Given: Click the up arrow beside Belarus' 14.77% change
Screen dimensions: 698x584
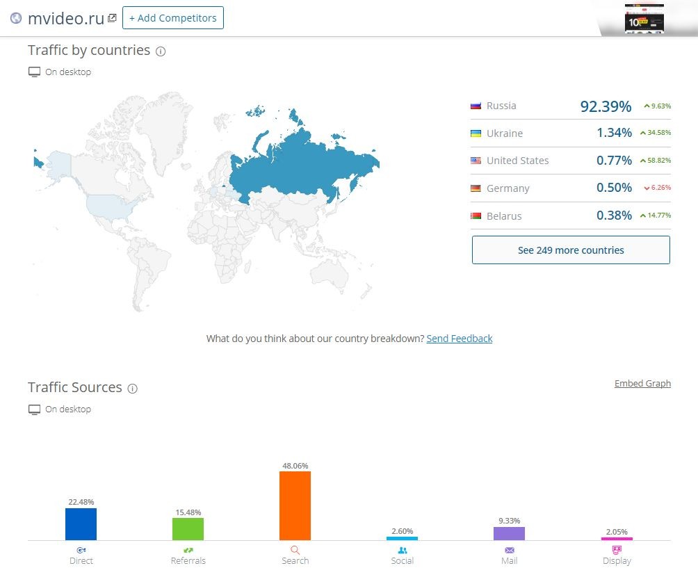Looking at the screenshot, I should [x=643, y=216].
